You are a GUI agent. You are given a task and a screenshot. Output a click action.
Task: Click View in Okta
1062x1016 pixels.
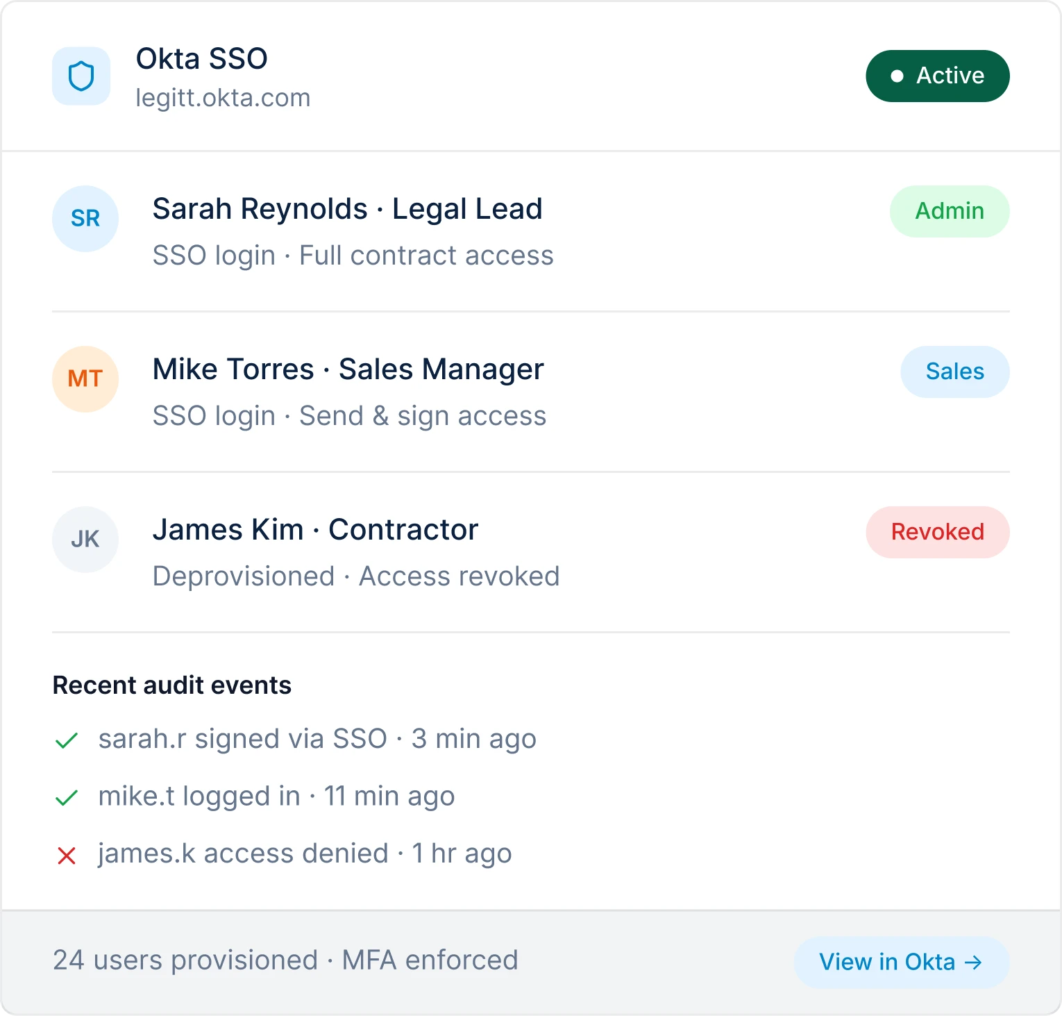[900, 963]
